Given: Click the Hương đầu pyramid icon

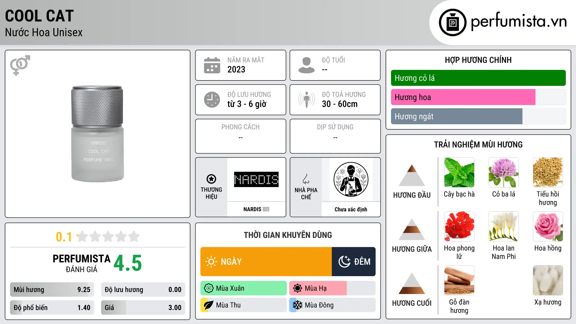Looking at the screenshot, I should [412, 175].
